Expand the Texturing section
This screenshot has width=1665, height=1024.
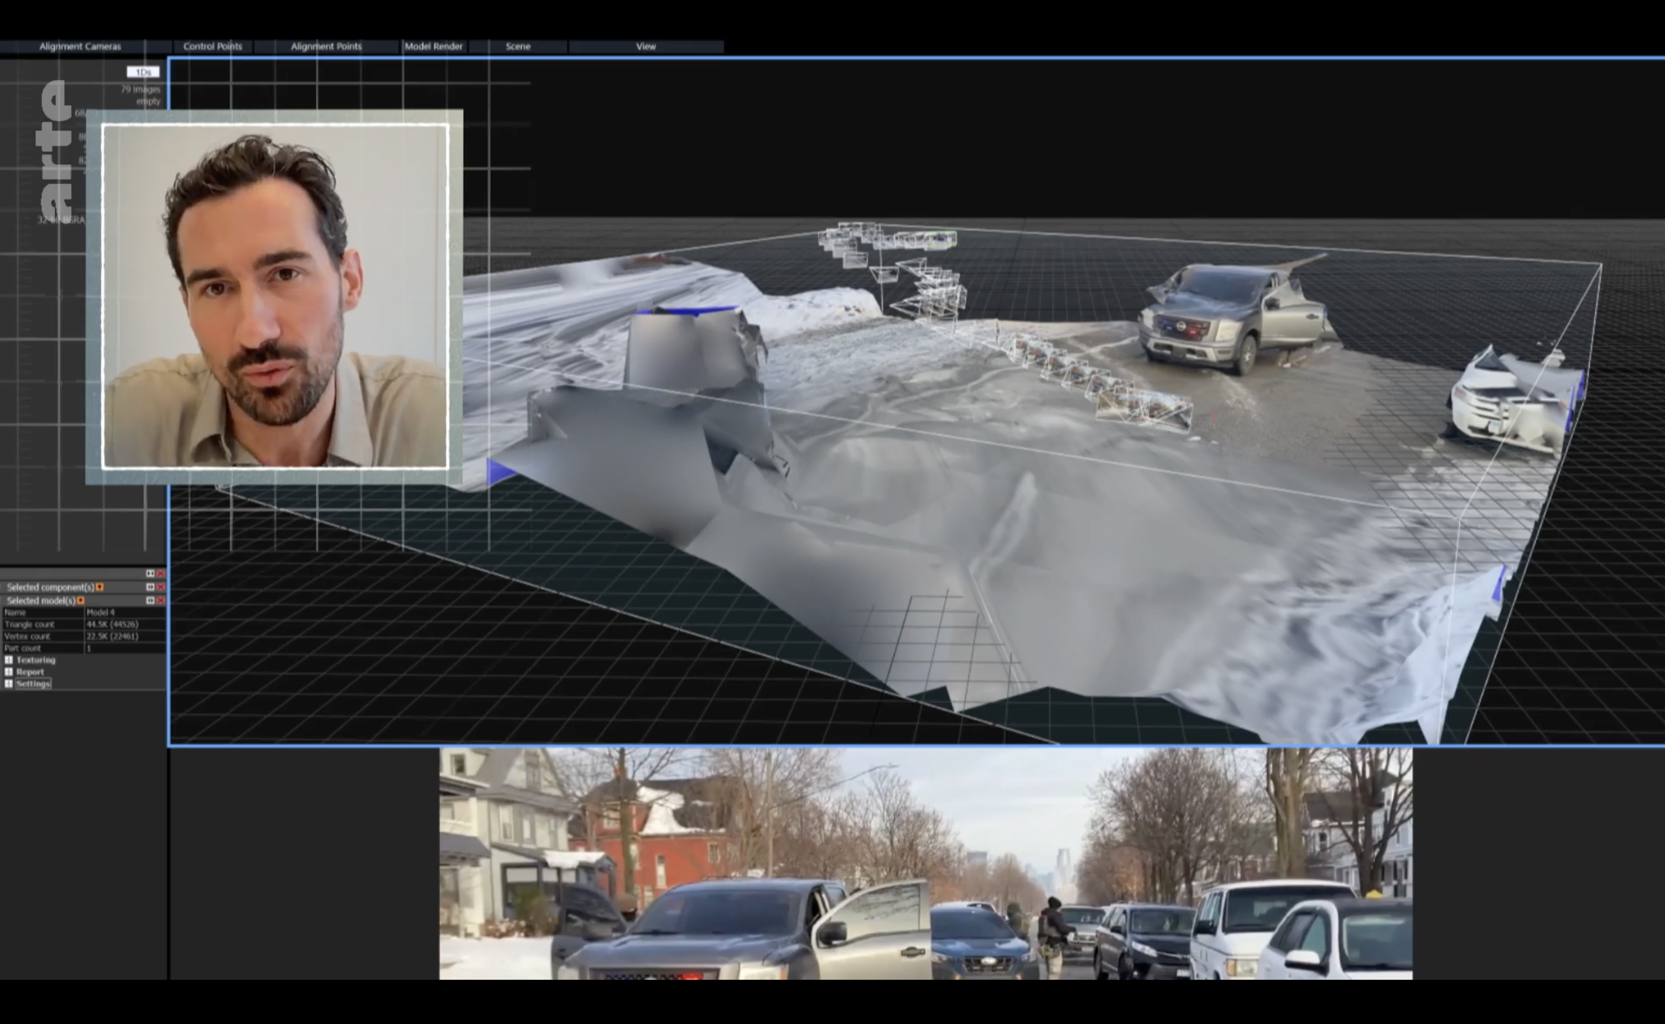click(x=9, y=660)
